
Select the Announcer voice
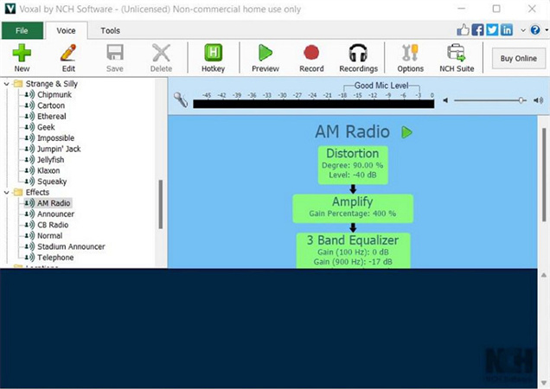click(55, 214)
